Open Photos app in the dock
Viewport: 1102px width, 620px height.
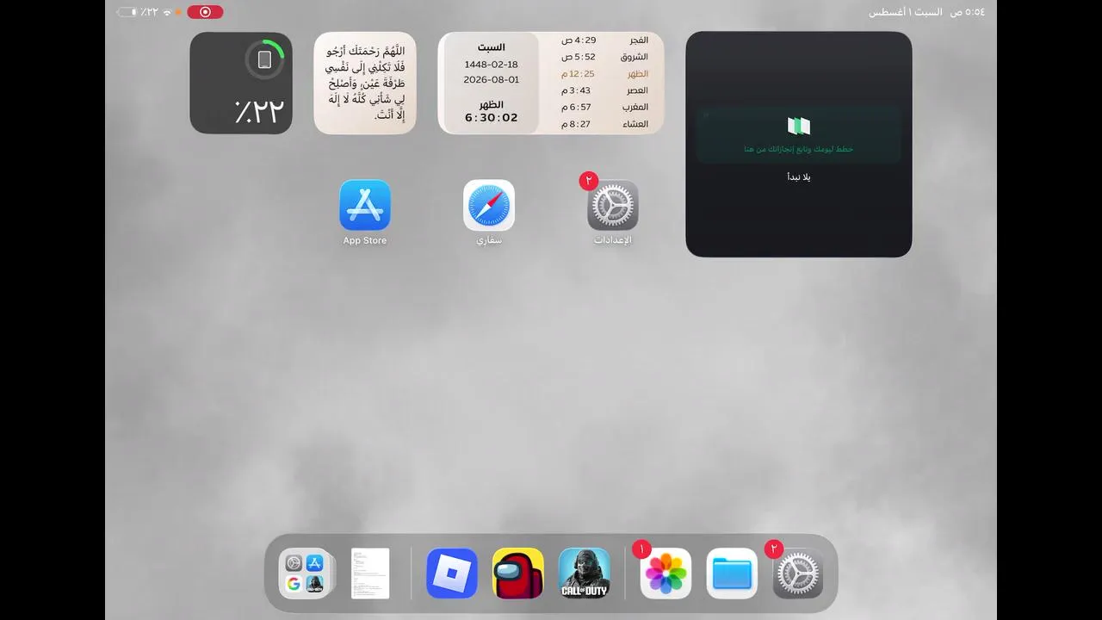pyautogui.click(x=666, y=573)
